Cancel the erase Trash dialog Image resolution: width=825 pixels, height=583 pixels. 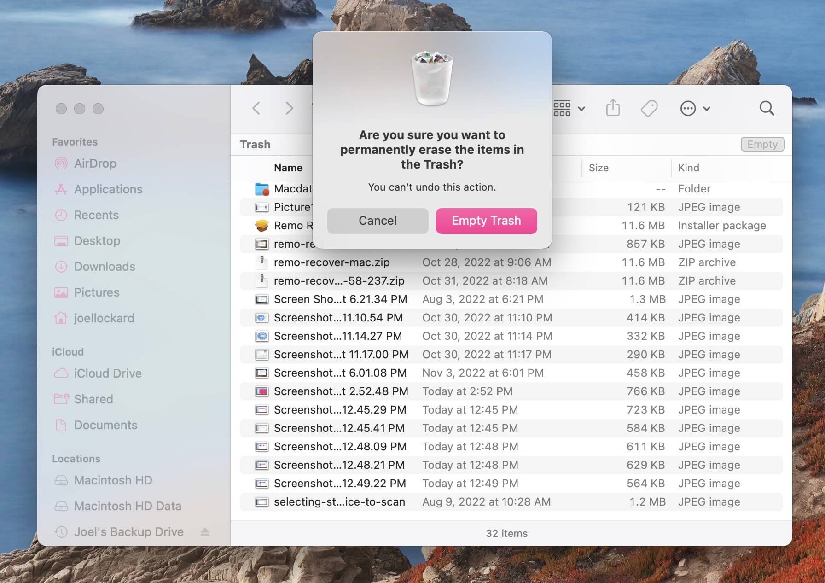(378, 221)
